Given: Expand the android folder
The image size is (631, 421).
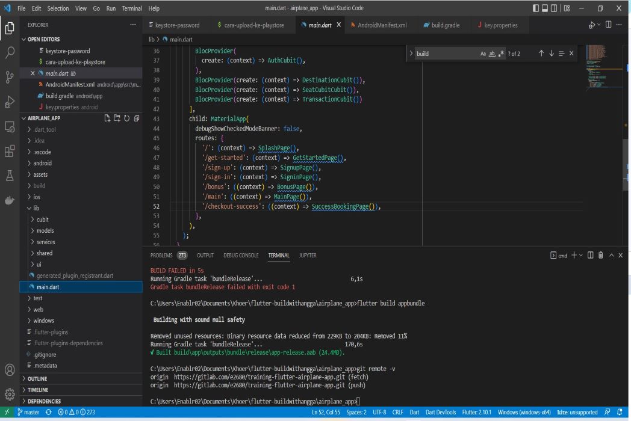Looking at the screenshot, I should pyautogui.click(x=42, y=163).
